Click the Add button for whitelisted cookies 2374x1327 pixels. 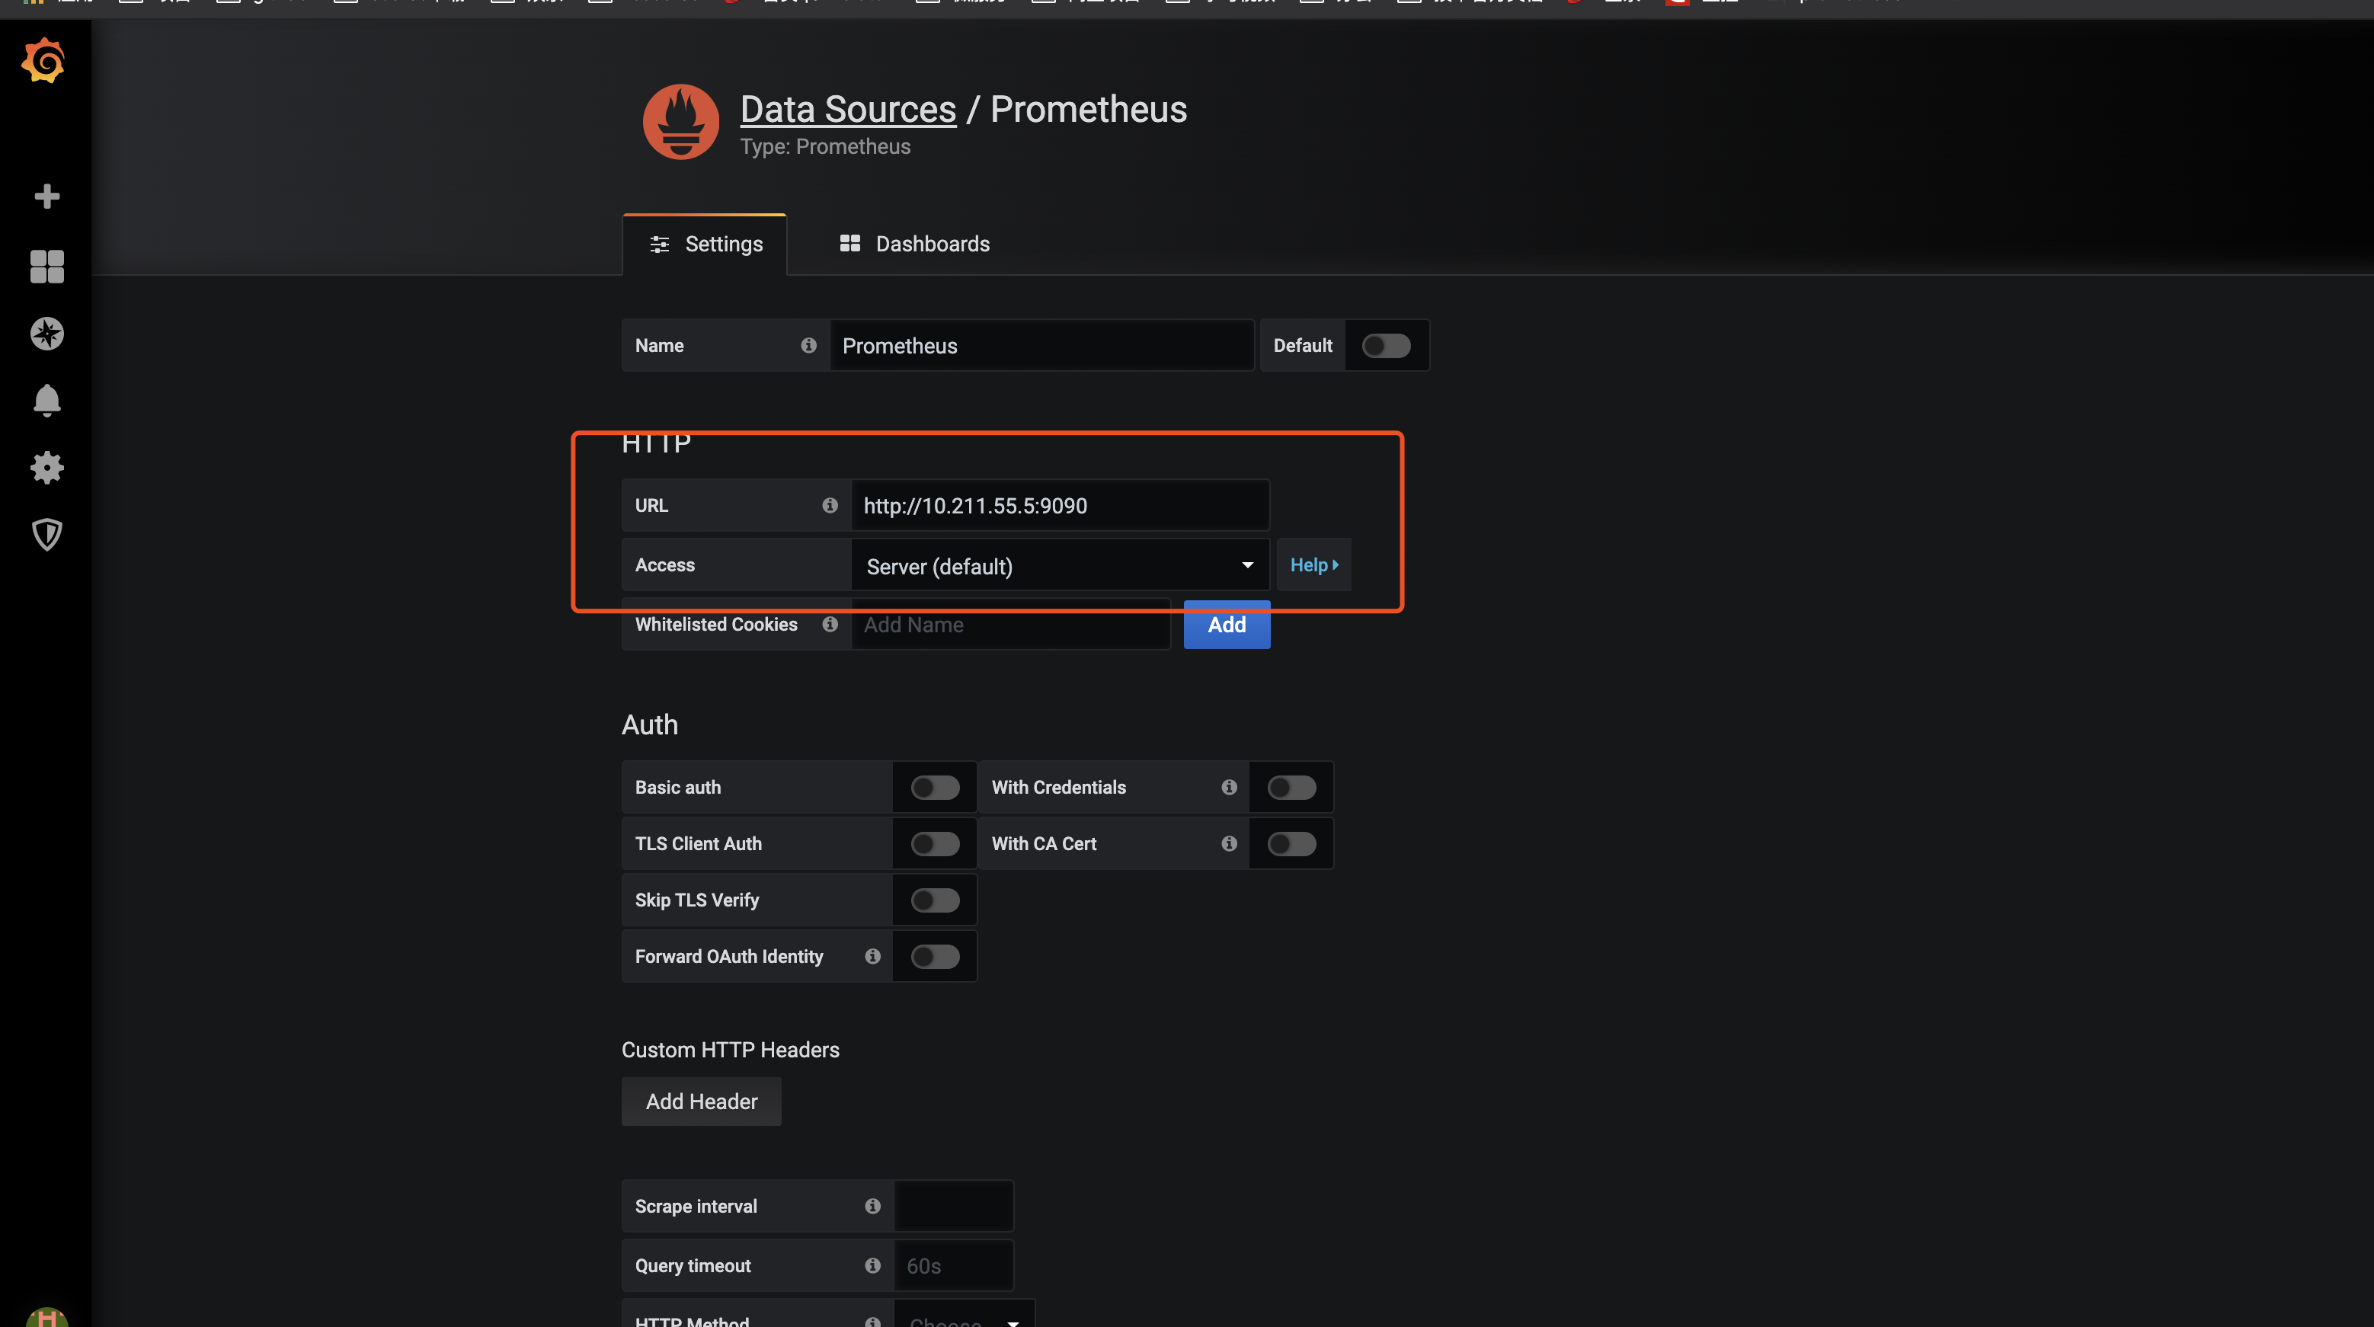point(1226,625)
